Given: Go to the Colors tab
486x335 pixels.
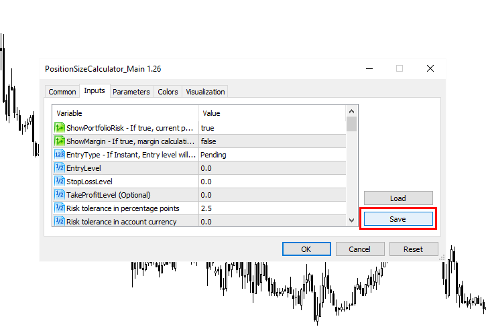Looking at the screenshot, I should point(168,92).
